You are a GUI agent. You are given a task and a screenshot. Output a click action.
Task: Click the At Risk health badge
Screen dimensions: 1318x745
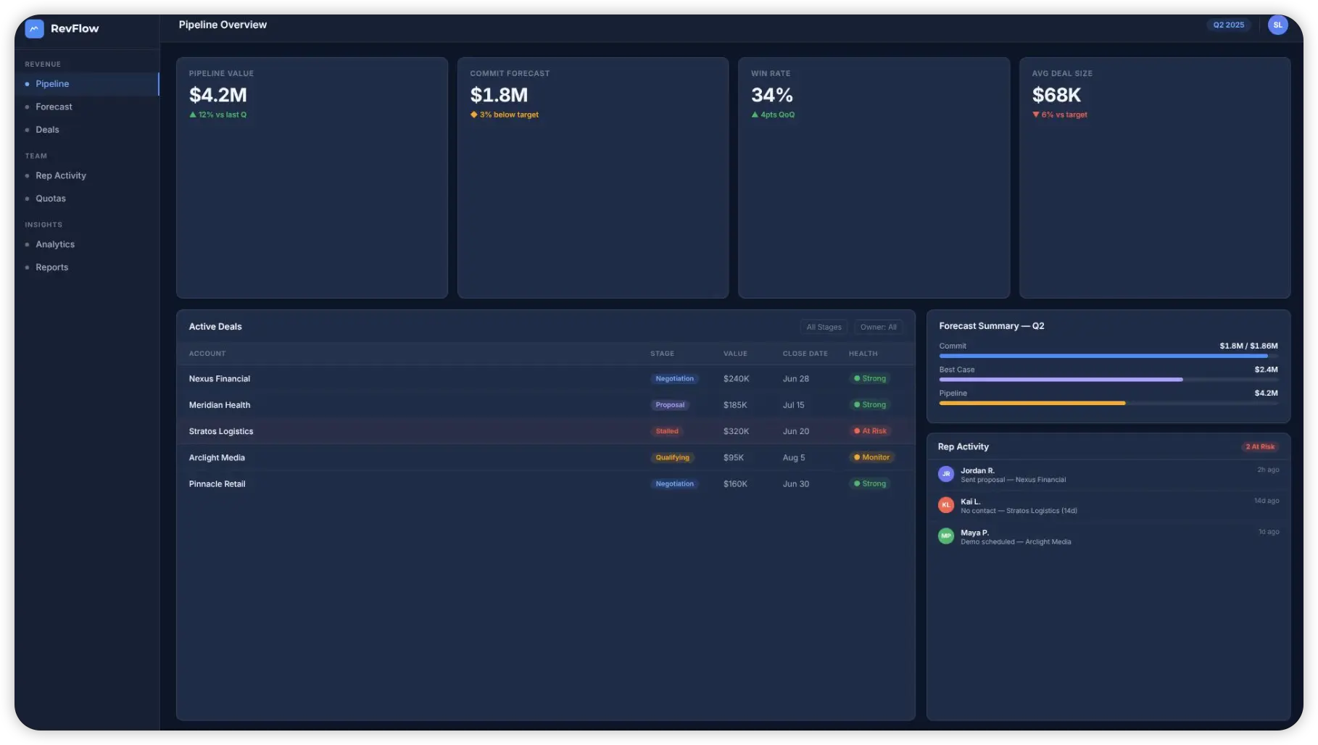tap(870, 431)
